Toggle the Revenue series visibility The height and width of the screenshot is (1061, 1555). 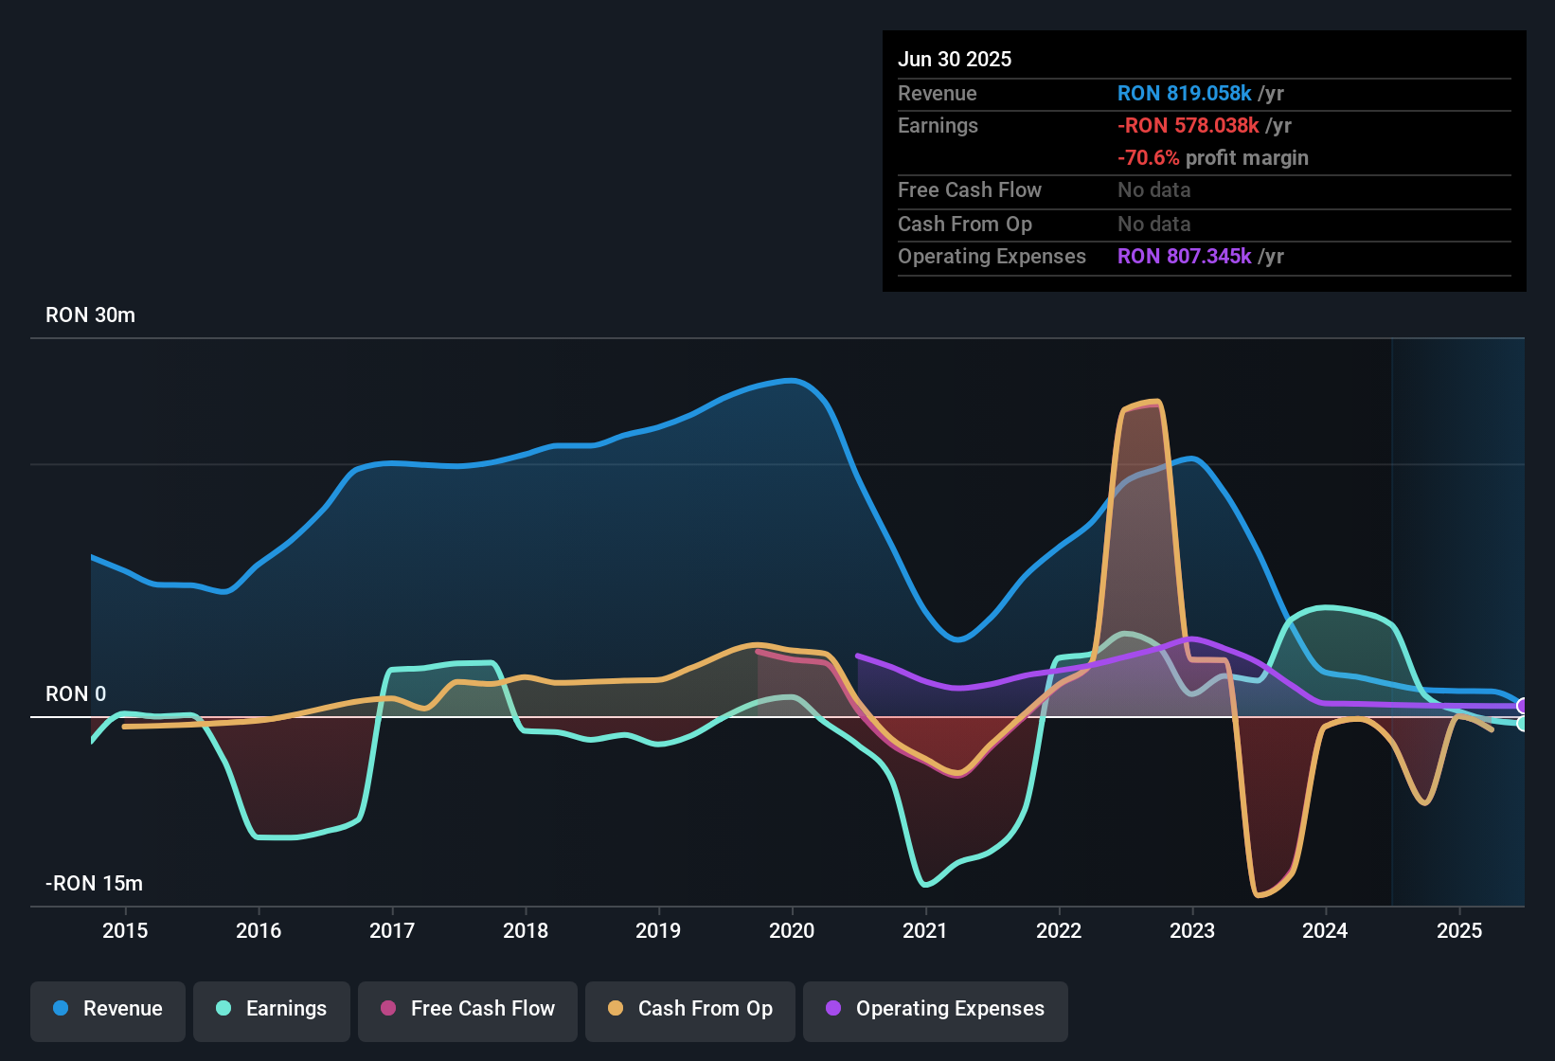(x=107, y=1009)
